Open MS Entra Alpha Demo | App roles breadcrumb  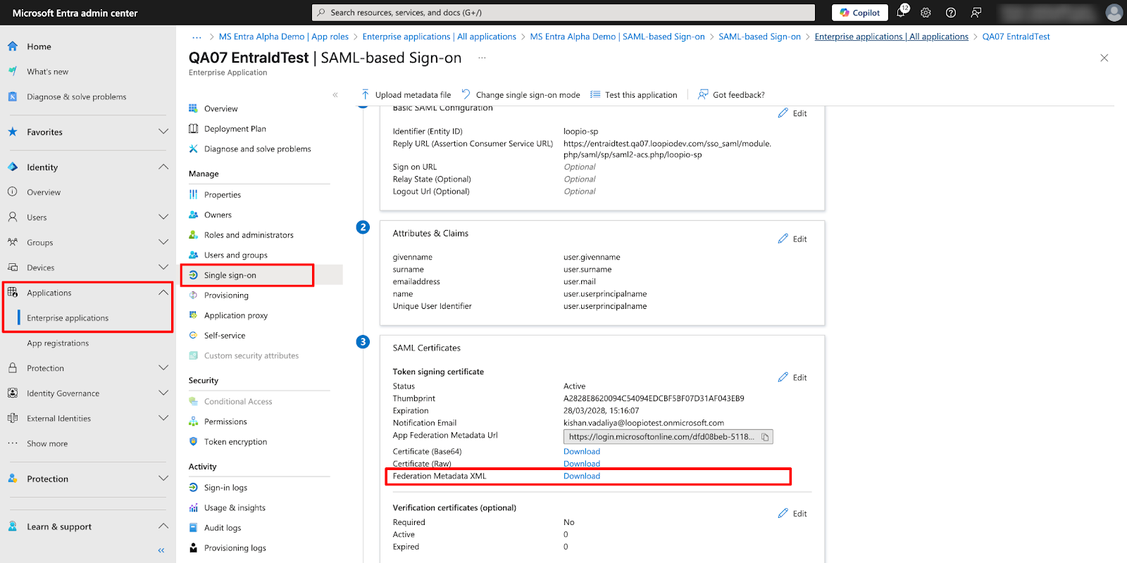tap(284, 37)
